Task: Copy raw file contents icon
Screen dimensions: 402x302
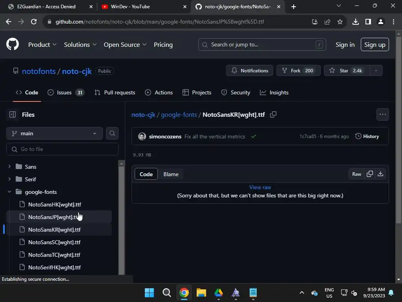Action: tap(370, 174)
